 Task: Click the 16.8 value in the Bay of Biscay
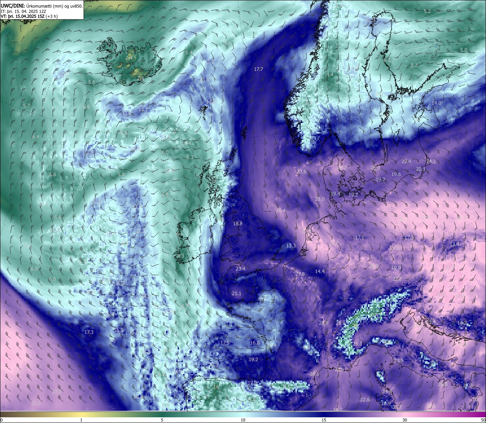[x=255, y=343]
